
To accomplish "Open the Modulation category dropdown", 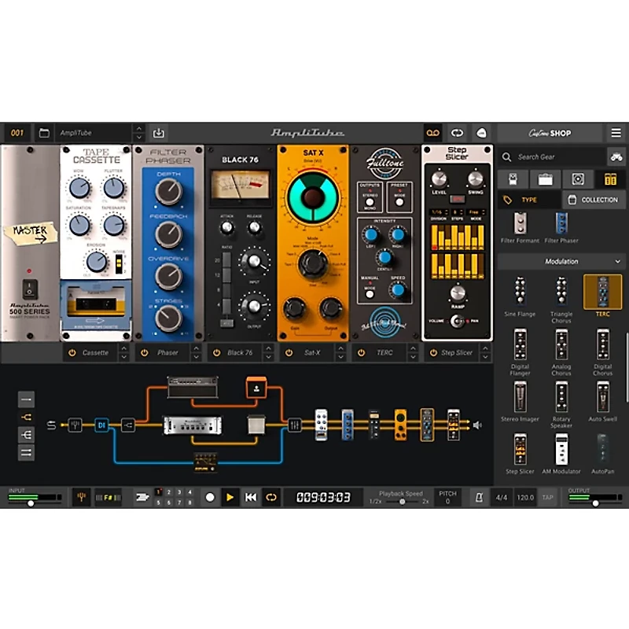I will (561, 261).
